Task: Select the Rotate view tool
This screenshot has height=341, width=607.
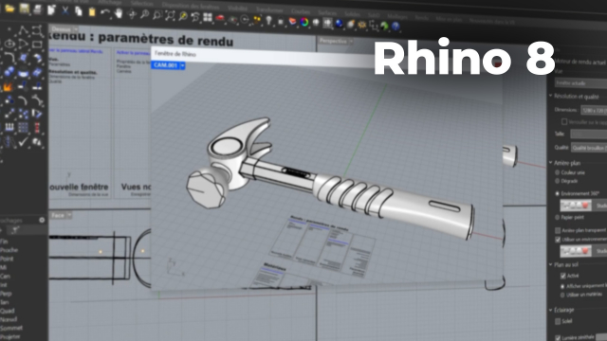Action: point(132,14)
